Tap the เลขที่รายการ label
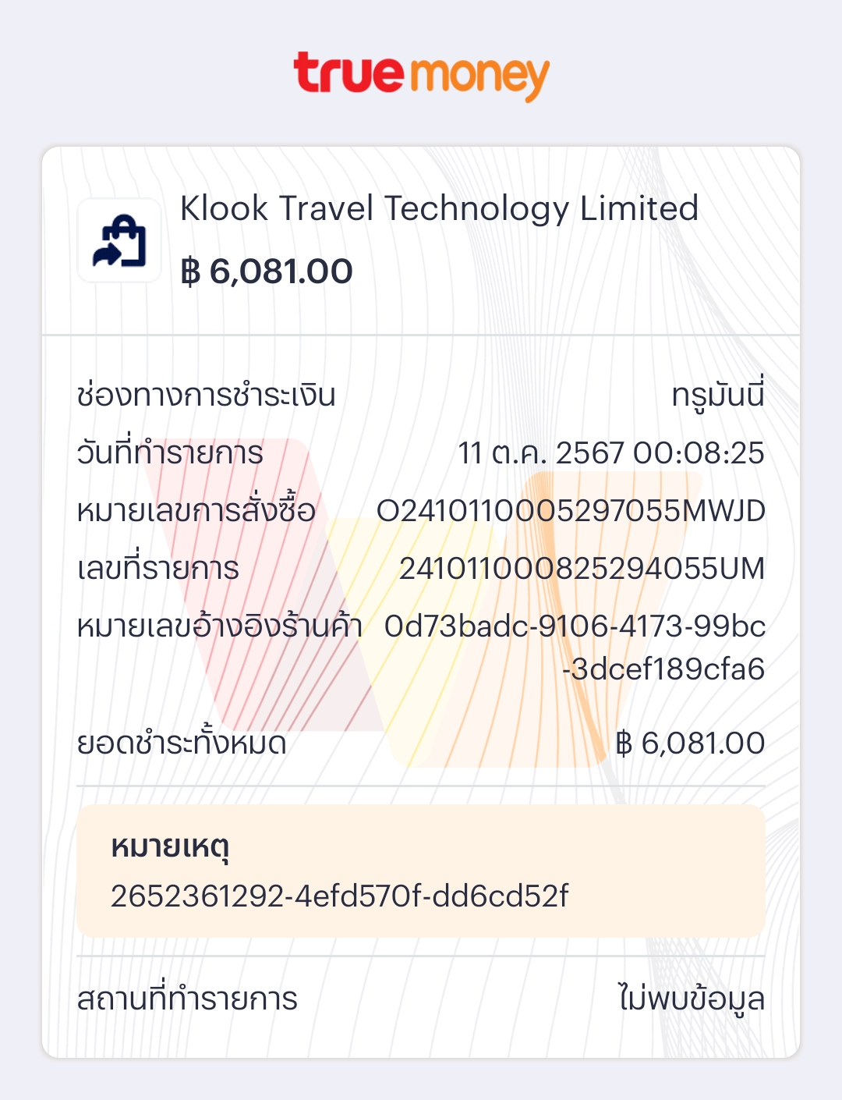Image resolution: width=842 pixels, height=1100 pixels. pyautogui.click(x=157, y=569)
